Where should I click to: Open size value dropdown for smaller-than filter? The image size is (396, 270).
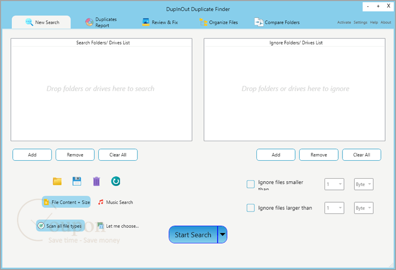click(334, 184)
